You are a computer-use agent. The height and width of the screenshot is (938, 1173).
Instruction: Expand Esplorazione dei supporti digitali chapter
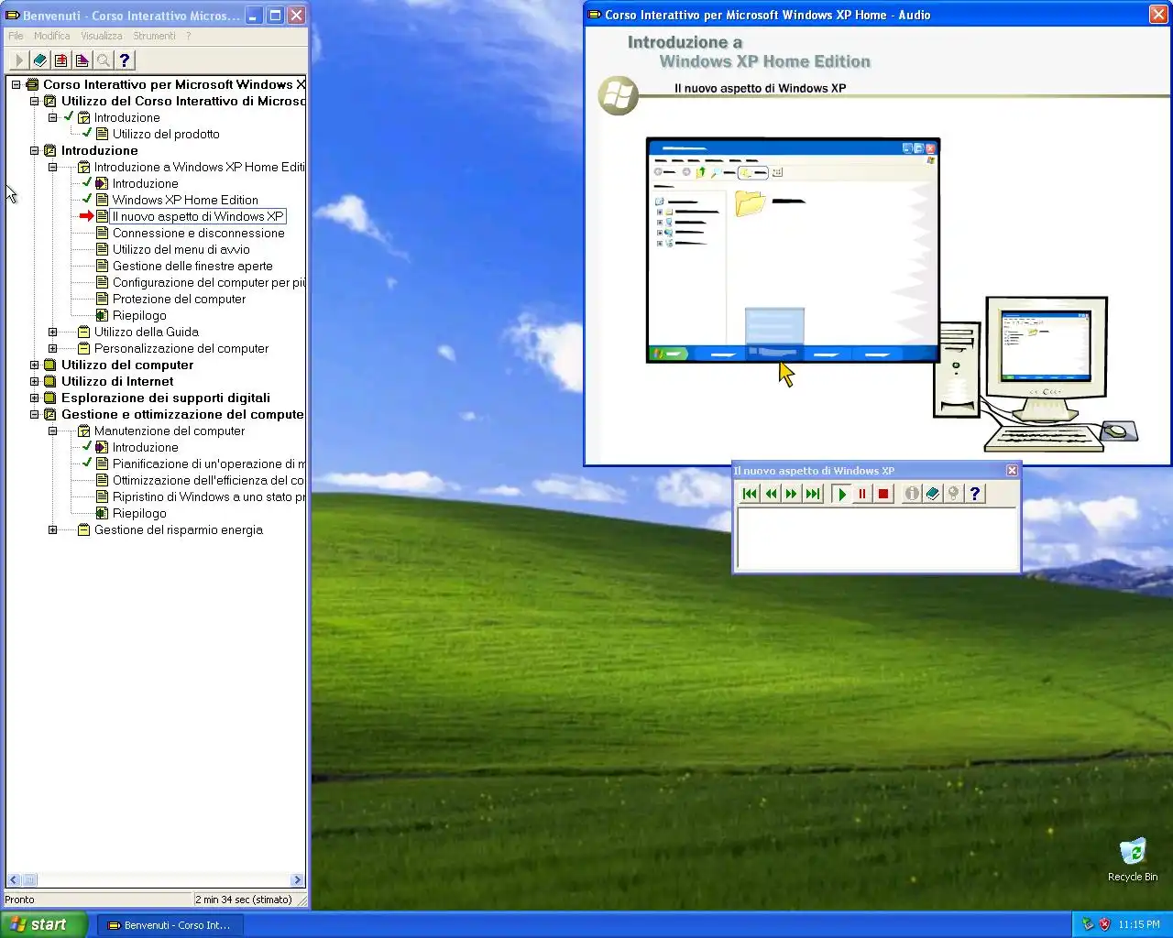[34, 398]
